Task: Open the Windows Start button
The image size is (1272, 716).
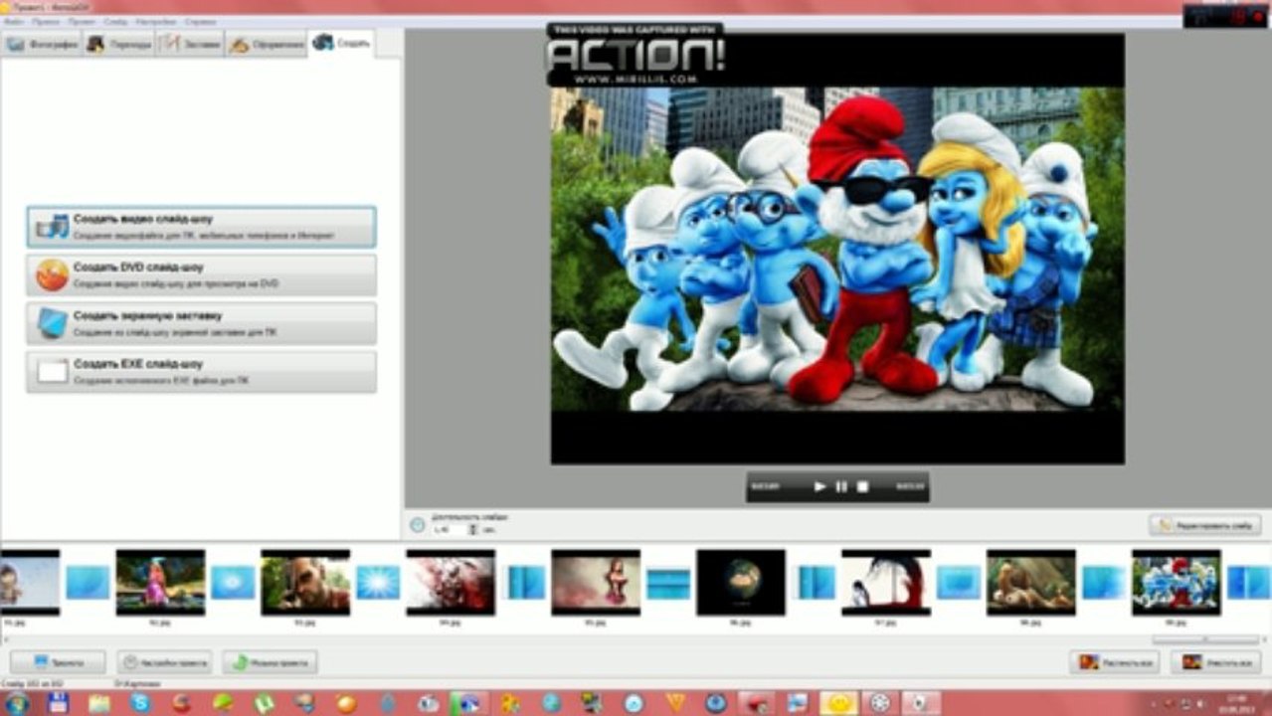Action: pos(17,703)
